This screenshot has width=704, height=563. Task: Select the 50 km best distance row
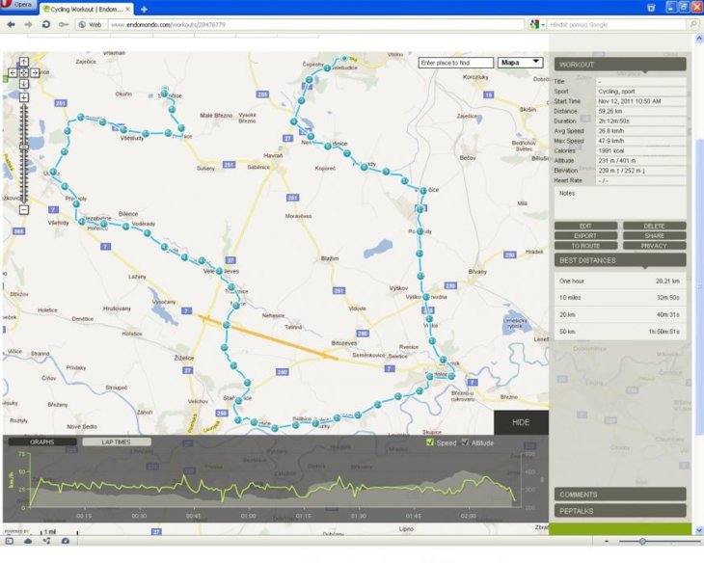620,332
